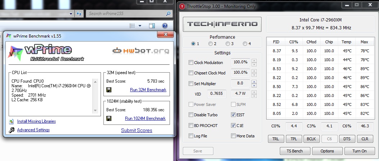The width and height of the screenshot is (379, 161).
Task: Click the TechInferno logo button
Action: pyautogui.click(x=222, y=24)
